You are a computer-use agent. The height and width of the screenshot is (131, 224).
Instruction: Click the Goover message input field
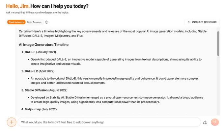[109, 122]
